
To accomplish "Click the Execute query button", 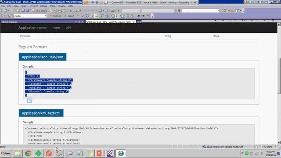I will 56,16.
